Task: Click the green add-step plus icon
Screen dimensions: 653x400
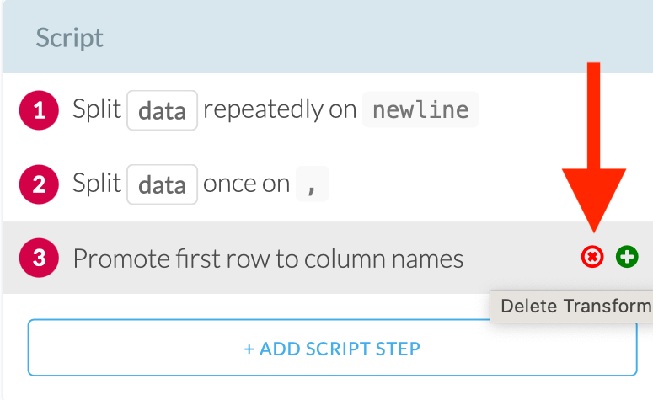Action: pos(626,257)
